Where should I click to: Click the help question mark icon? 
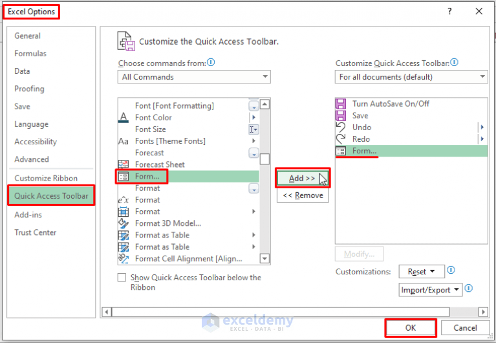tap(449, 12)
